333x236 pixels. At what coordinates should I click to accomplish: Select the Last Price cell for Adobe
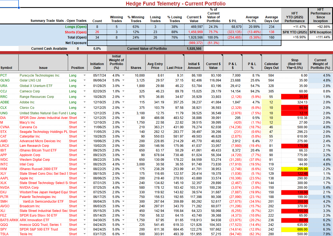click(x=175, y=102)
